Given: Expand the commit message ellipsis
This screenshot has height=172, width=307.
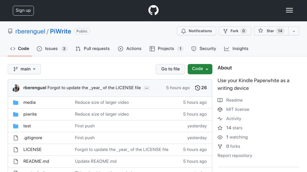Looking at the screenshot, I should click(146, 88).
